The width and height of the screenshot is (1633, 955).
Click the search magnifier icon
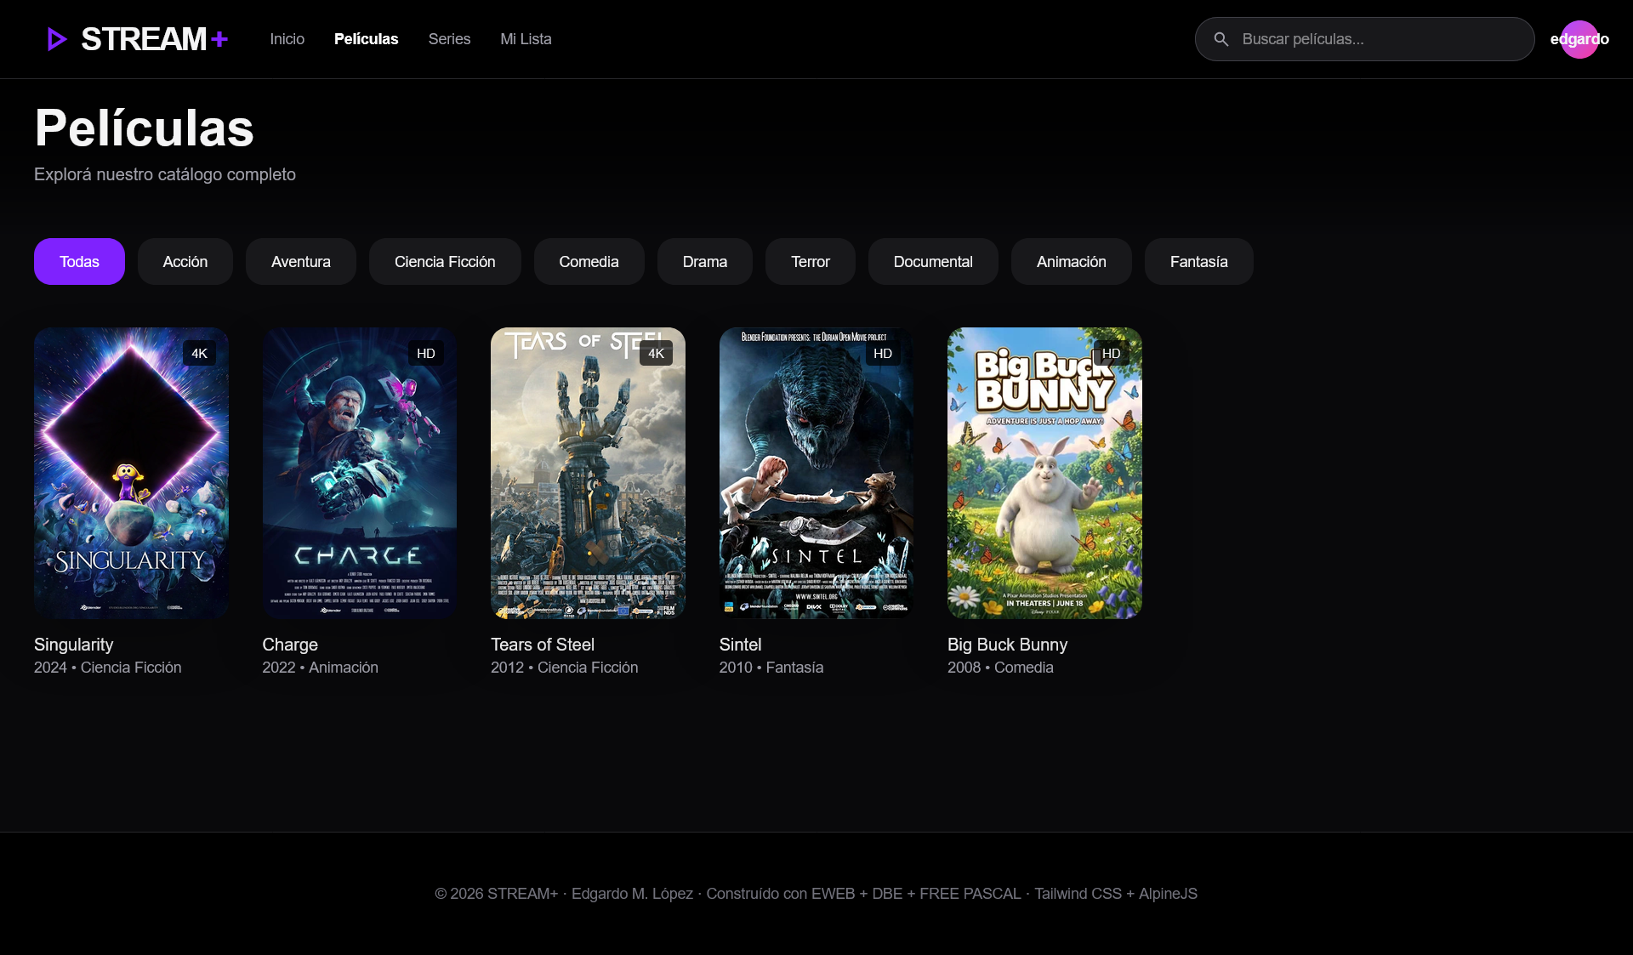[1221, 39]
